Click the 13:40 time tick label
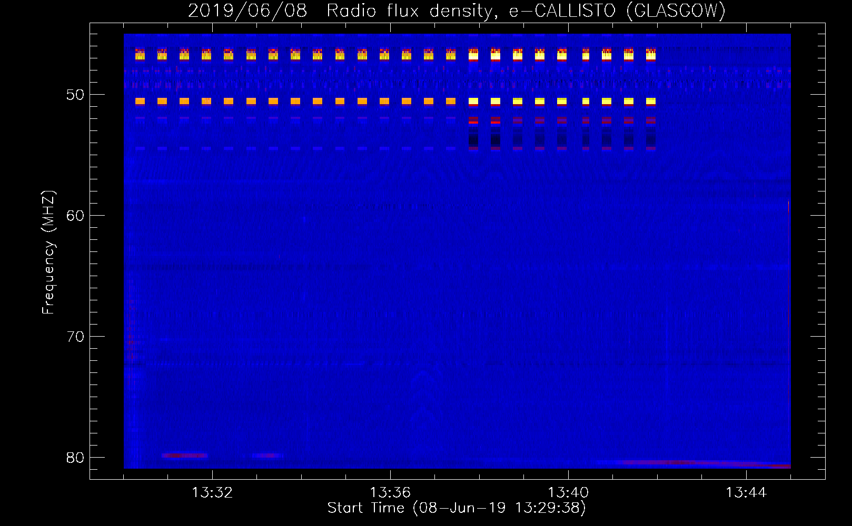 (x=568, y=493)
